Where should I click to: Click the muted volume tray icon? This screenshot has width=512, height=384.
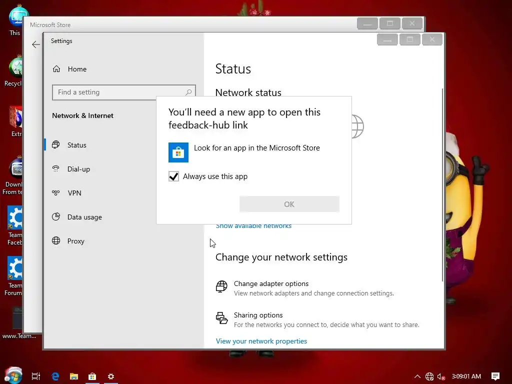pyautogui.click(x=441, y=376)
